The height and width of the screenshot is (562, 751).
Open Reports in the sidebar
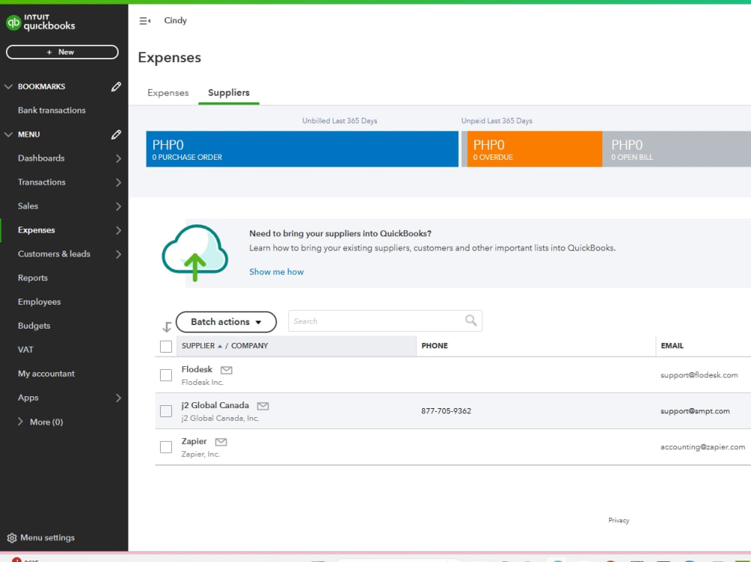(x=32, y=278)
